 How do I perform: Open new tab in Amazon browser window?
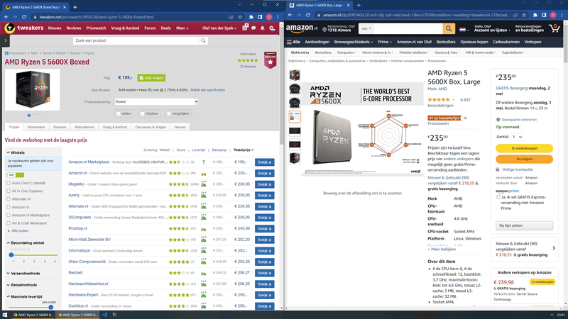tap(359, 5)
